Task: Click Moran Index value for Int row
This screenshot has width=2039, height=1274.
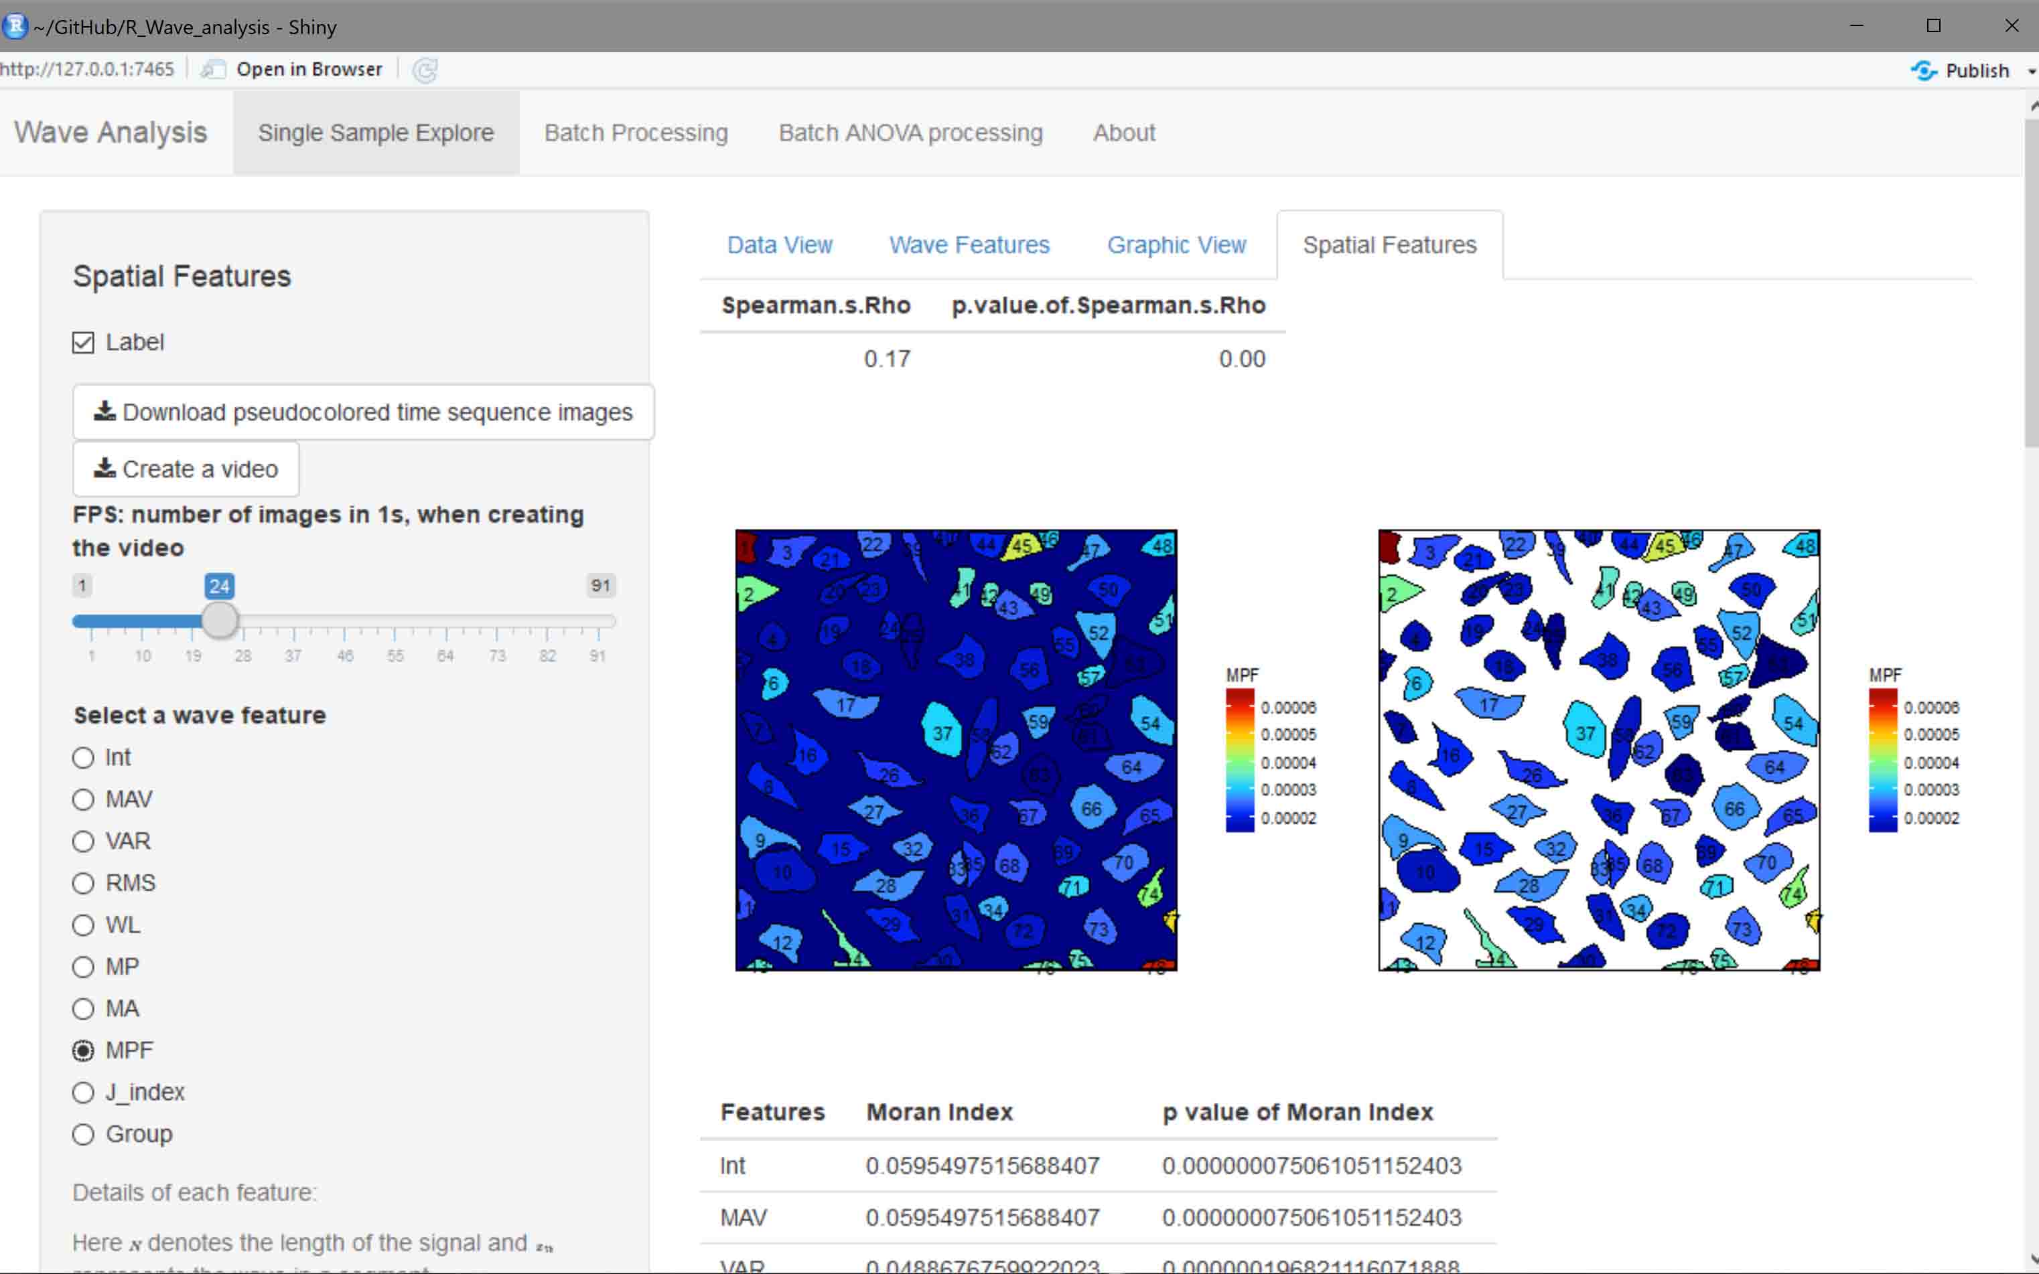Action: coord(983,1166)
